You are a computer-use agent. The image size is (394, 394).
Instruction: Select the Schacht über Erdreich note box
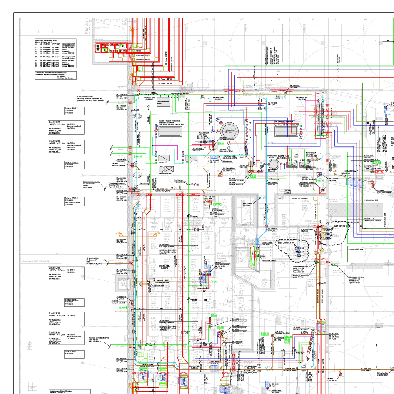pos(55,75)
